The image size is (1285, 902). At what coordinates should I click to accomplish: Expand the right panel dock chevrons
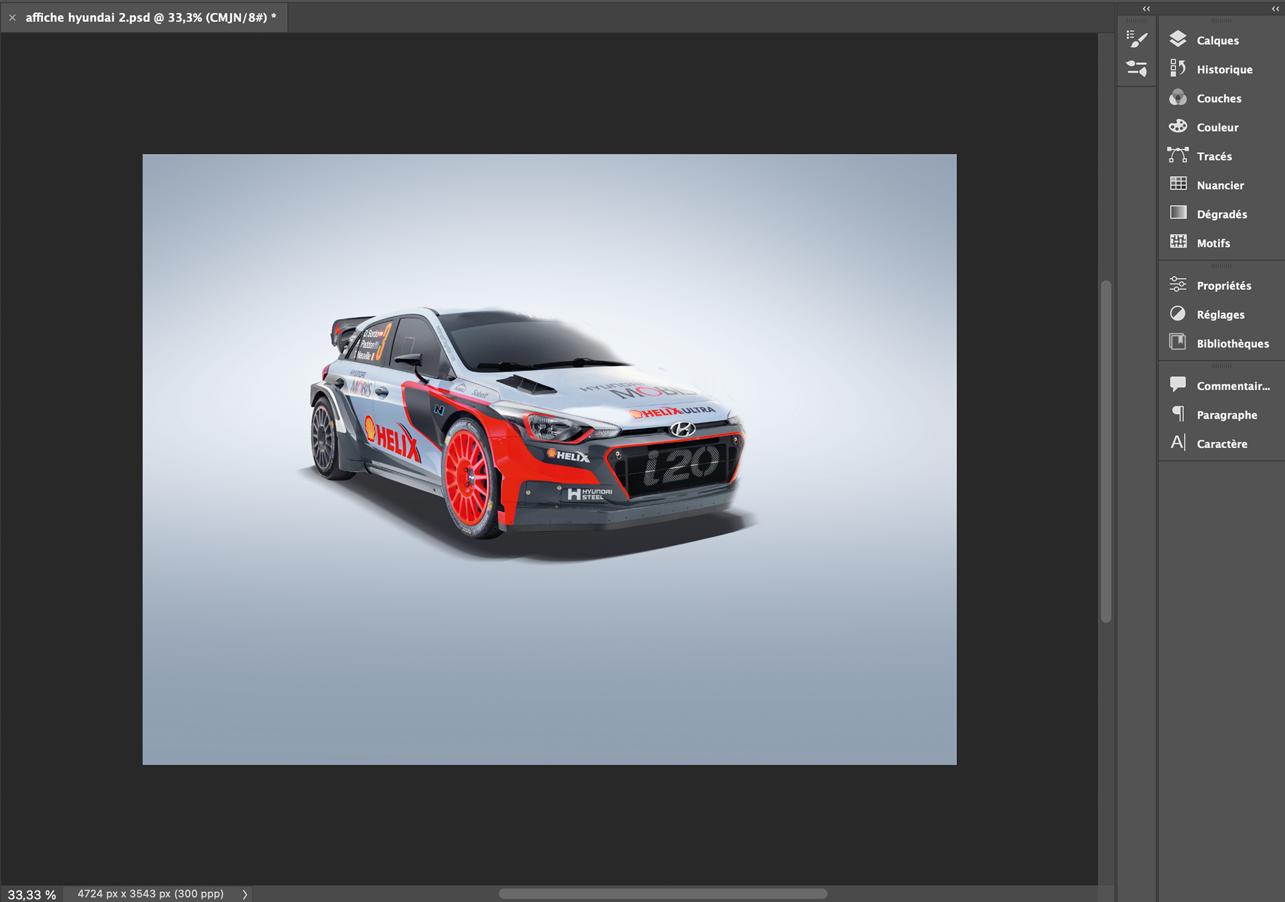tap(1275, 9)
